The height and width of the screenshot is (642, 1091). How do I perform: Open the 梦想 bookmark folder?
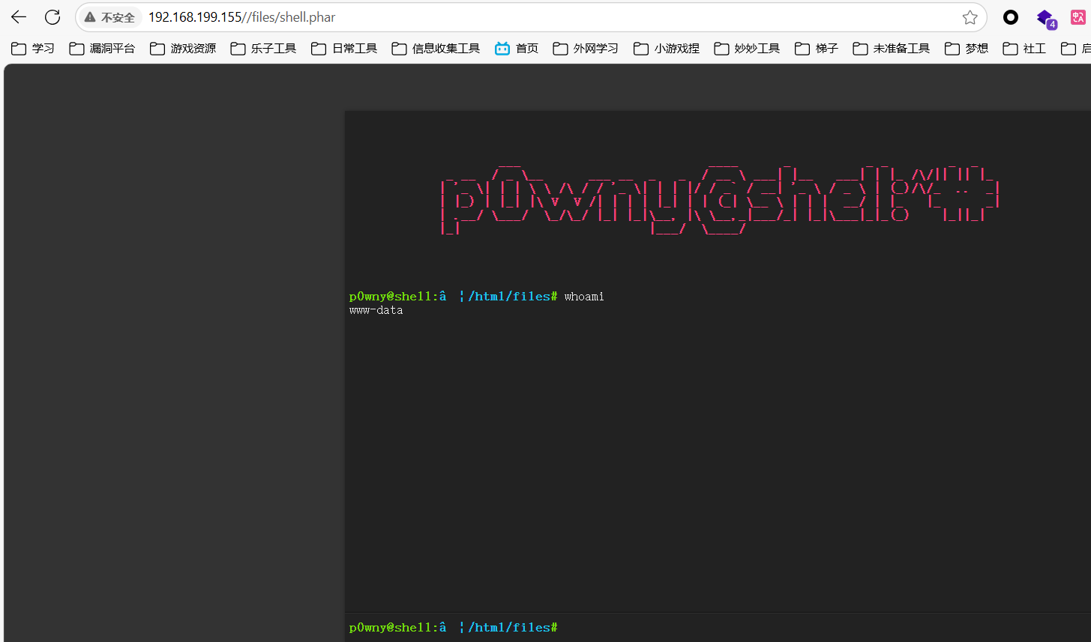click(967, 49)
